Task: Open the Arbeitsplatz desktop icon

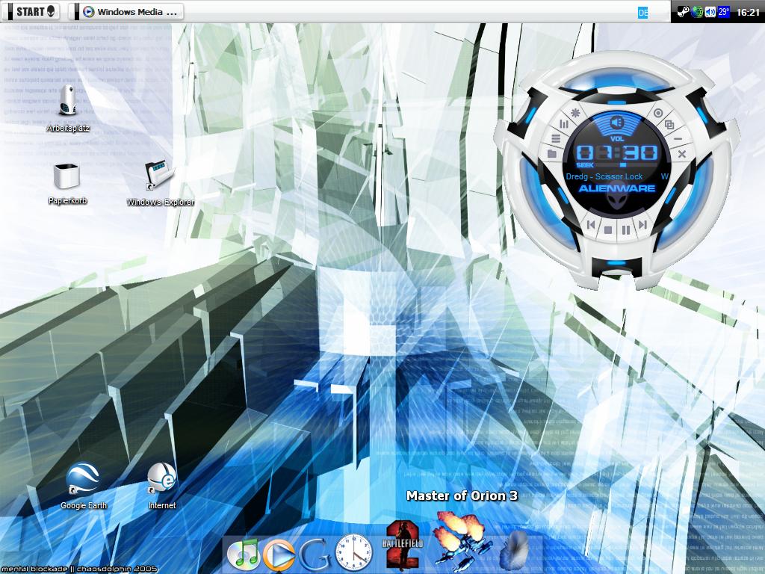Action: pyautogui.click(x=68, y=108)
